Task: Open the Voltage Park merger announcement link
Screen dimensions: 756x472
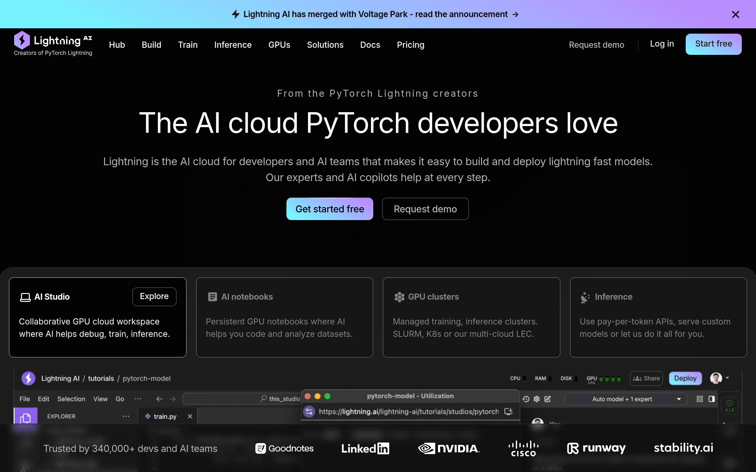Action: tap(375, 14)
